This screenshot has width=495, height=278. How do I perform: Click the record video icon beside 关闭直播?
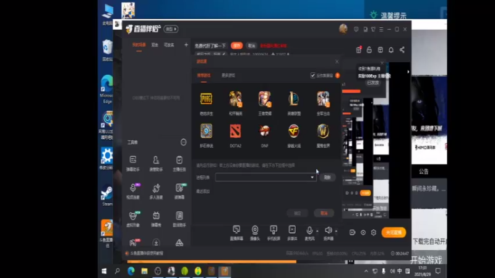pyautogui.click(x=352, y=232)
